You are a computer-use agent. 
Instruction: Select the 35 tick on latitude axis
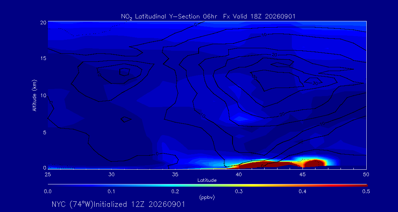point(175,174)
